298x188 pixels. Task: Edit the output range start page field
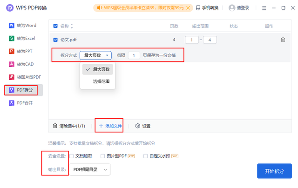tap(192, 40)
